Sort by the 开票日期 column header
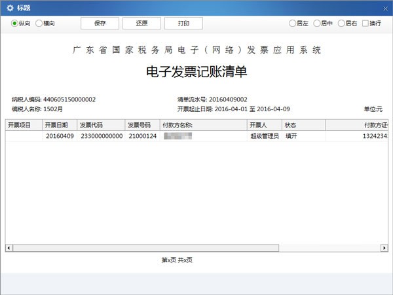The image size is (393, 295). click(59, 125)
